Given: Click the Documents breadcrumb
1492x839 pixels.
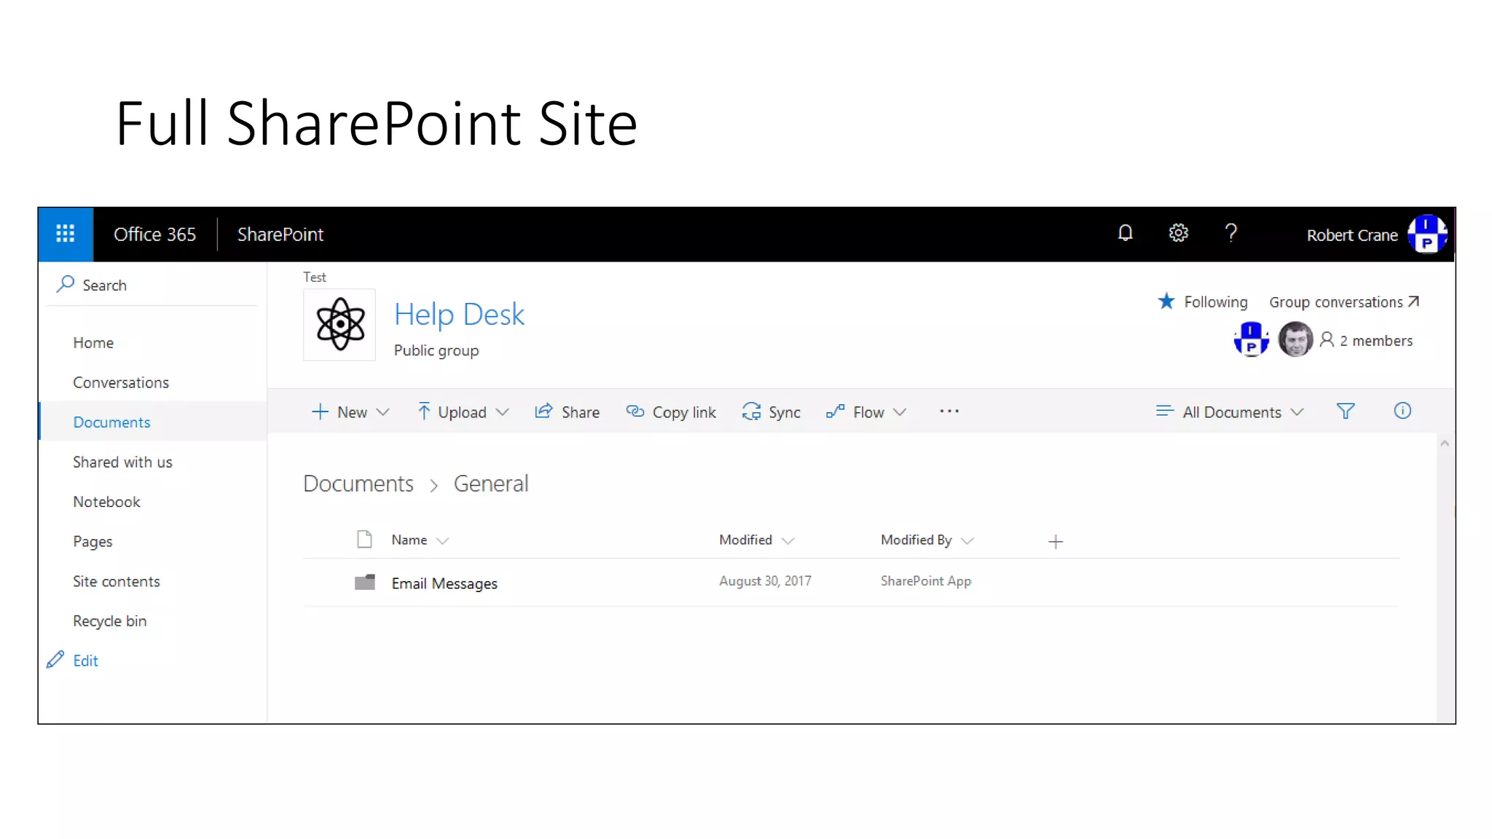Looking at the screenshot, I should click(358, 484).
